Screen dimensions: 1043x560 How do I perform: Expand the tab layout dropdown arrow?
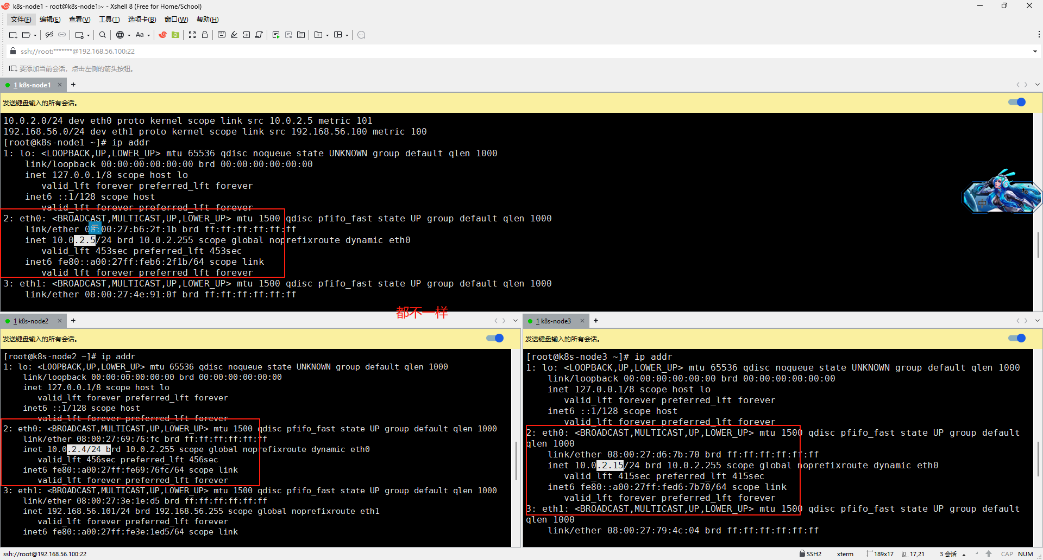(x=347, y=35)
